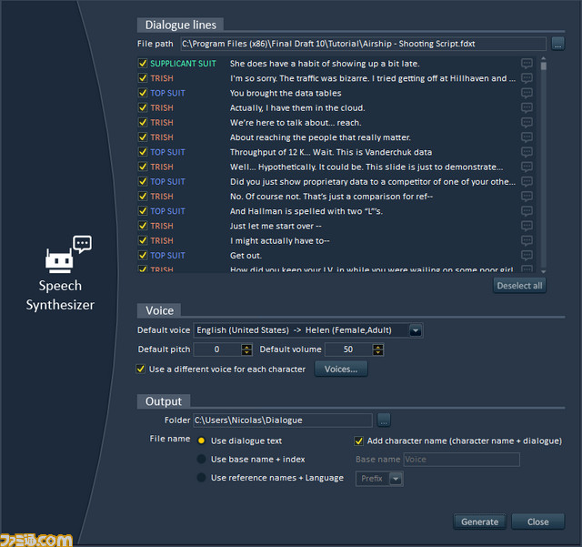Browse for script file with File path ellipsis button

[x=557, y=44]
